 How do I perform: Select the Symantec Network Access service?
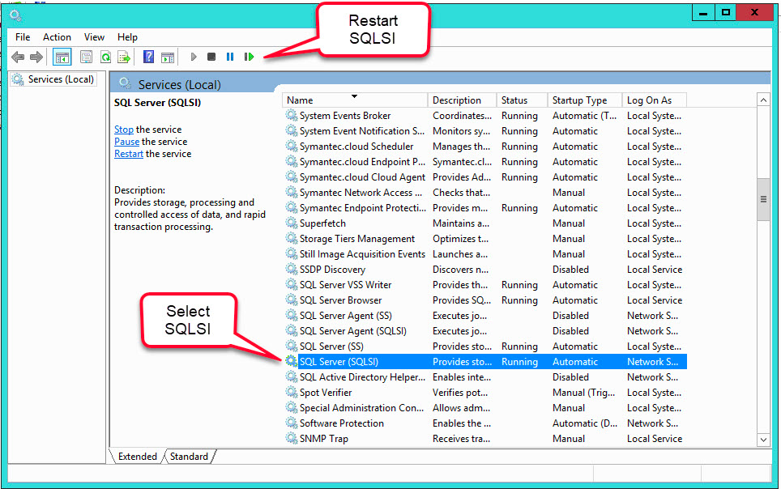click(485, 193)
